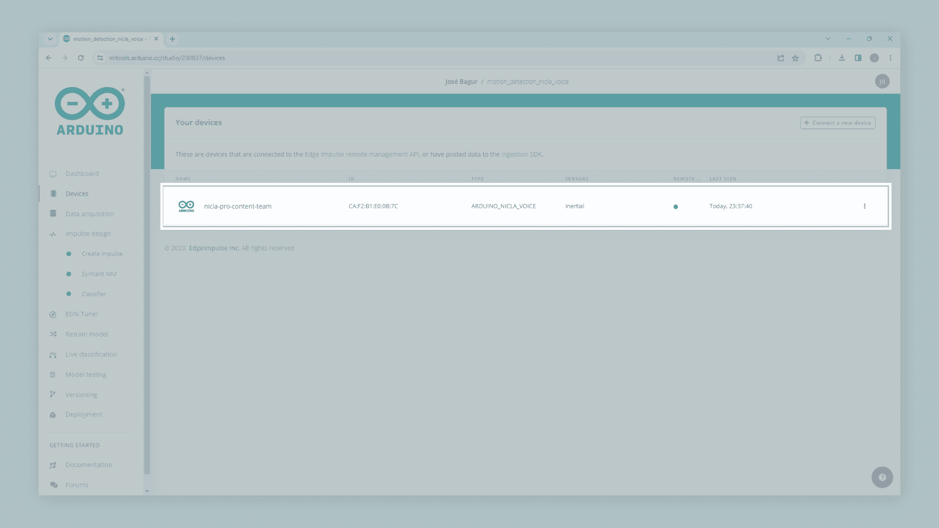Image resolution: width=939 pixels, height=528 pixels.
Task: Click the sidebar scroll down arrow
Action: pyautogui.click(x=147, y=491)
